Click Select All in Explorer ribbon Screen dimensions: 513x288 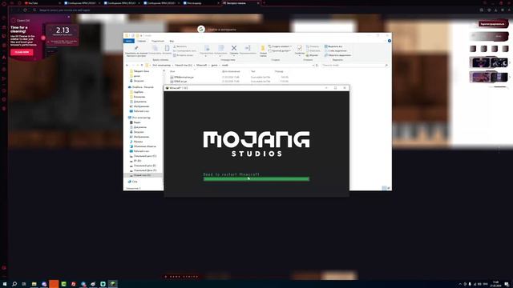coord(333,46)
